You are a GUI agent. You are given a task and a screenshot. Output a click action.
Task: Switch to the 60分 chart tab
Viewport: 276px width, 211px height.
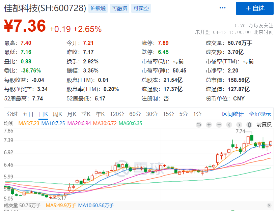click(x=135, y=114)
